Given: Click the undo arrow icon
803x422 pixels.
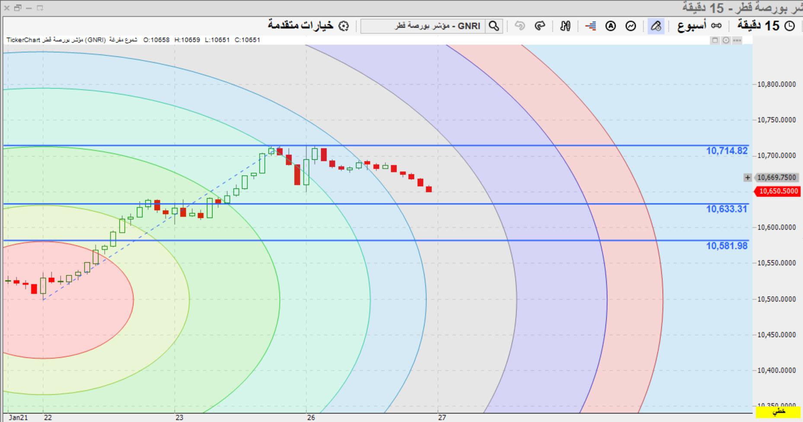Looking at the screenshot, I should click(519, 26).
